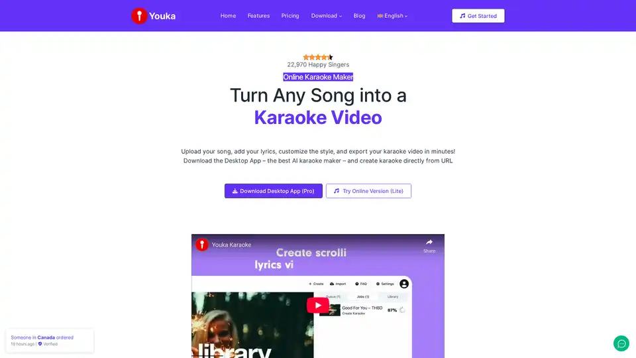Screen dimensions: 636x358
Task: Click the profile avatar in video preview
Action: pos(404,284)
